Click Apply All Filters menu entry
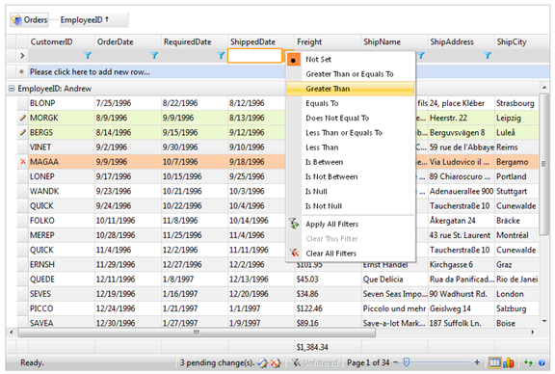The image size is (555, 374). point(350,224)
